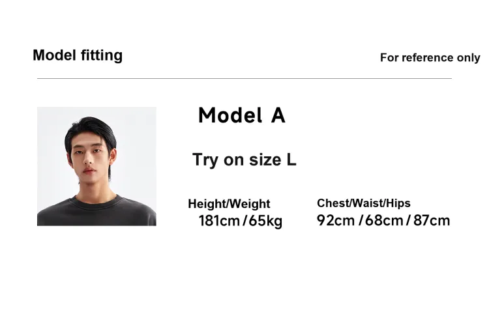Select the 65kg weight value
Screen dimensions: 489x331
click(265, 221)
